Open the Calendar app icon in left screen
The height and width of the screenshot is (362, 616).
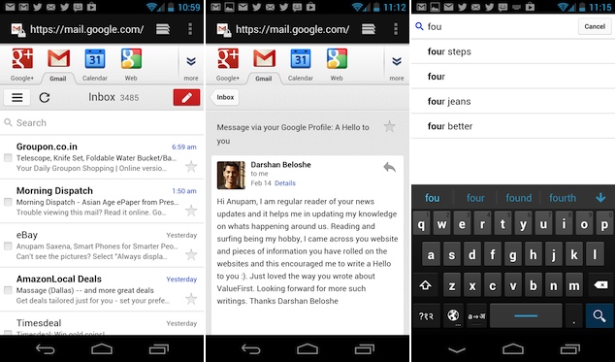coord(95,64)
